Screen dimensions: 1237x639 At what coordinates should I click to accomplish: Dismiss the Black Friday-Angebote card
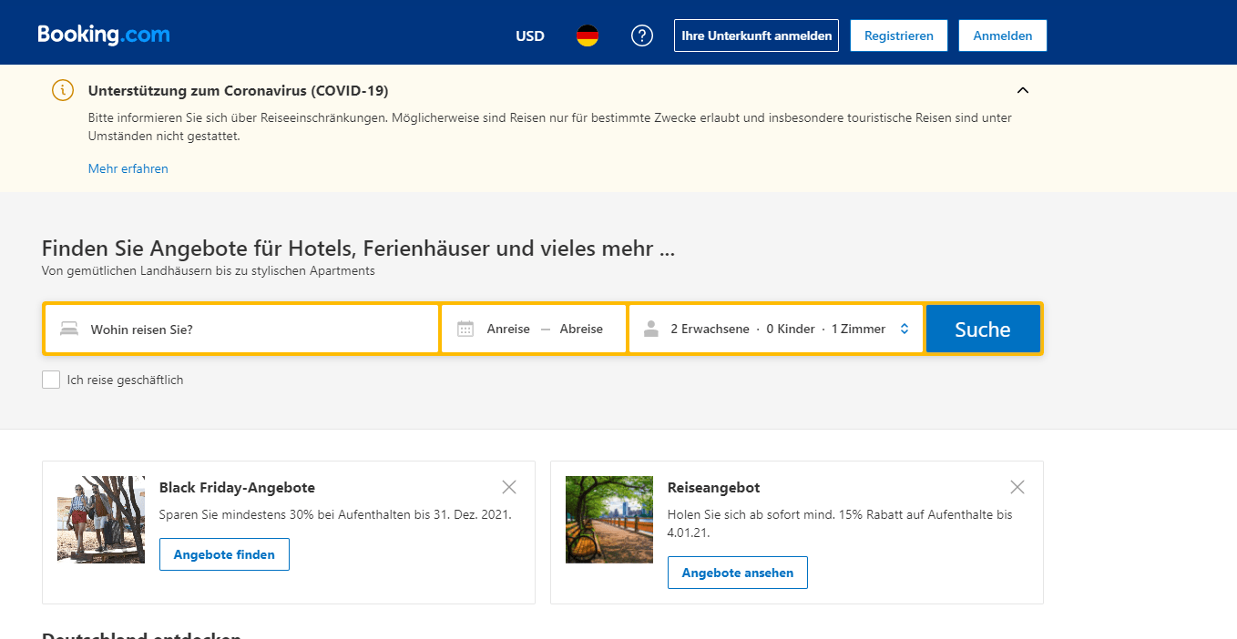click(x=509, y=487)
